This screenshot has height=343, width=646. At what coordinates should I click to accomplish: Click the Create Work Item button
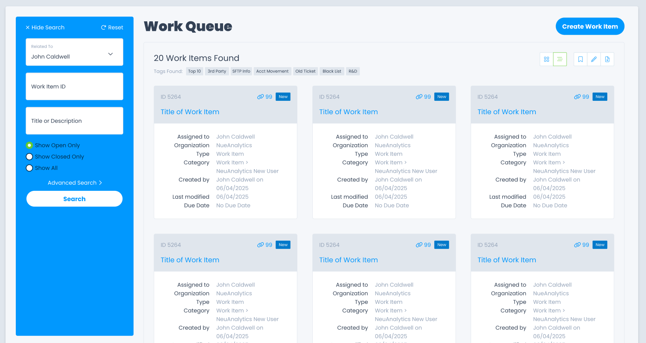click(590, 26)
